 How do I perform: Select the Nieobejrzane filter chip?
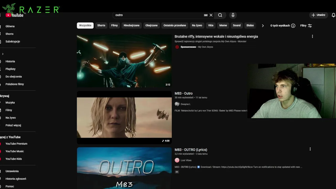point(132,25)
